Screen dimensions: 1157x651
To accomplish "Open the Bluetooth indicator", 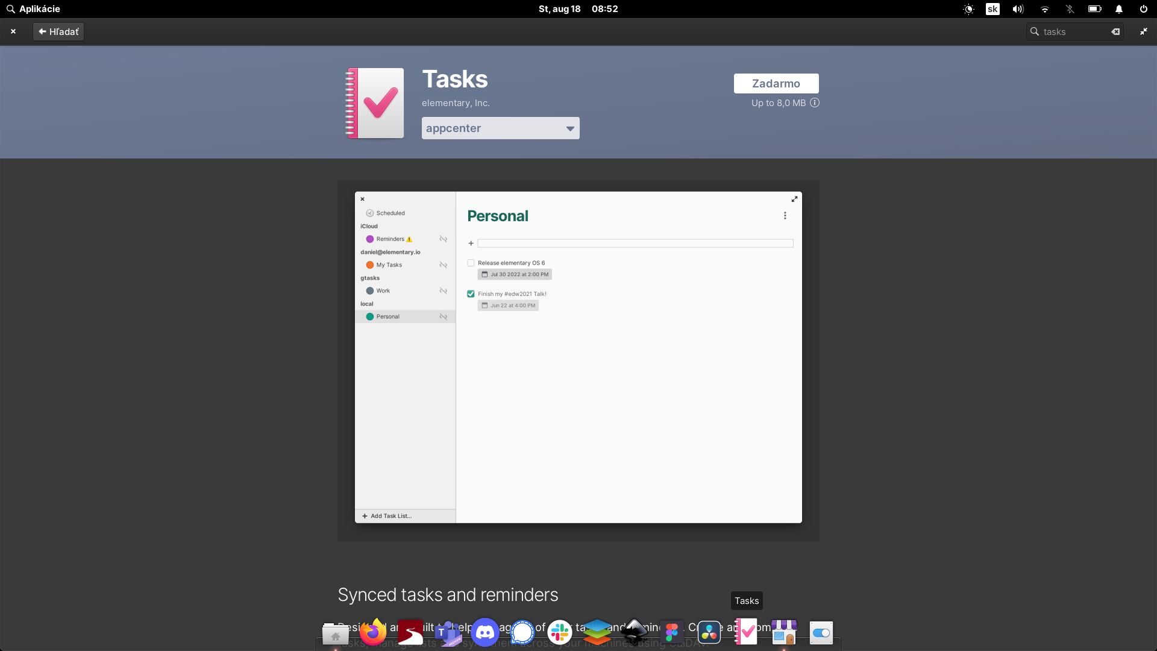I will 1070,9.
